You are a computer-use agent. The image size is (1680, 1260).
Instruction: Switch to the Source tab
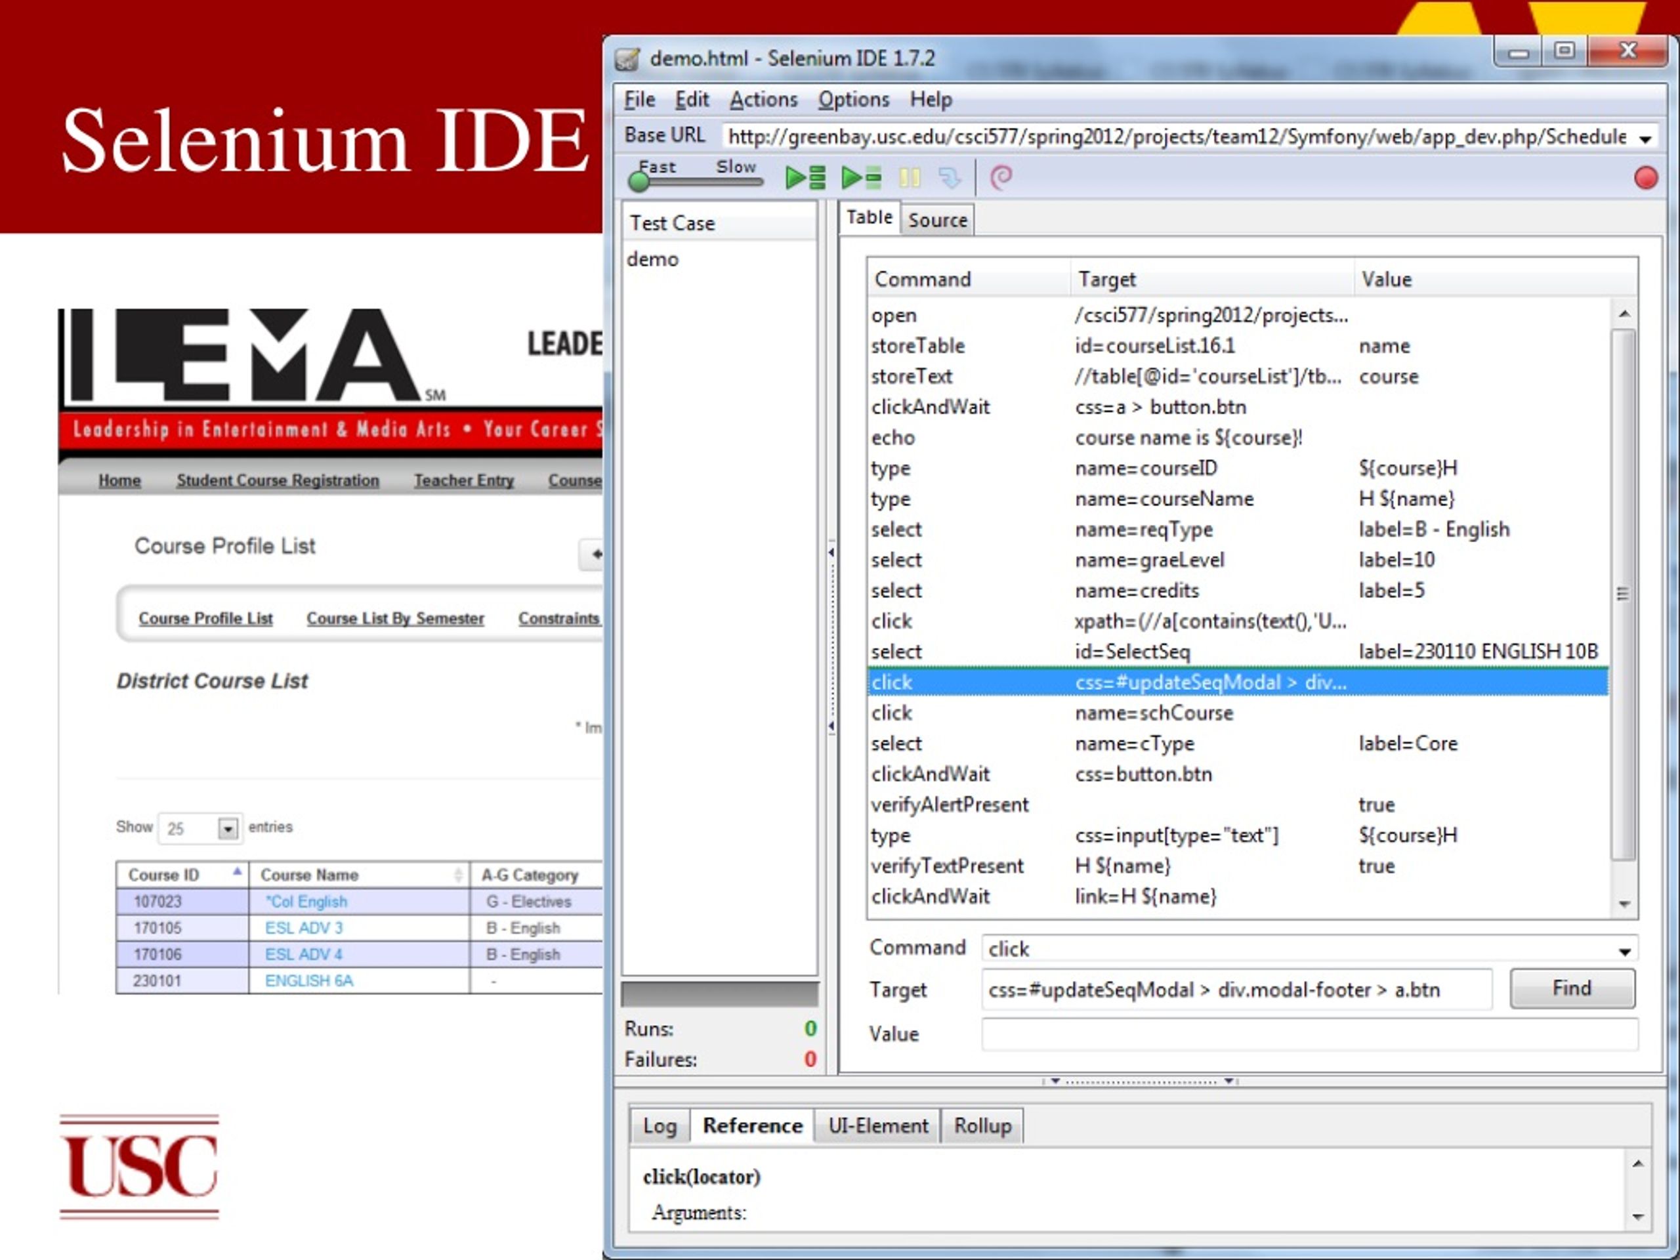[937, 220]
